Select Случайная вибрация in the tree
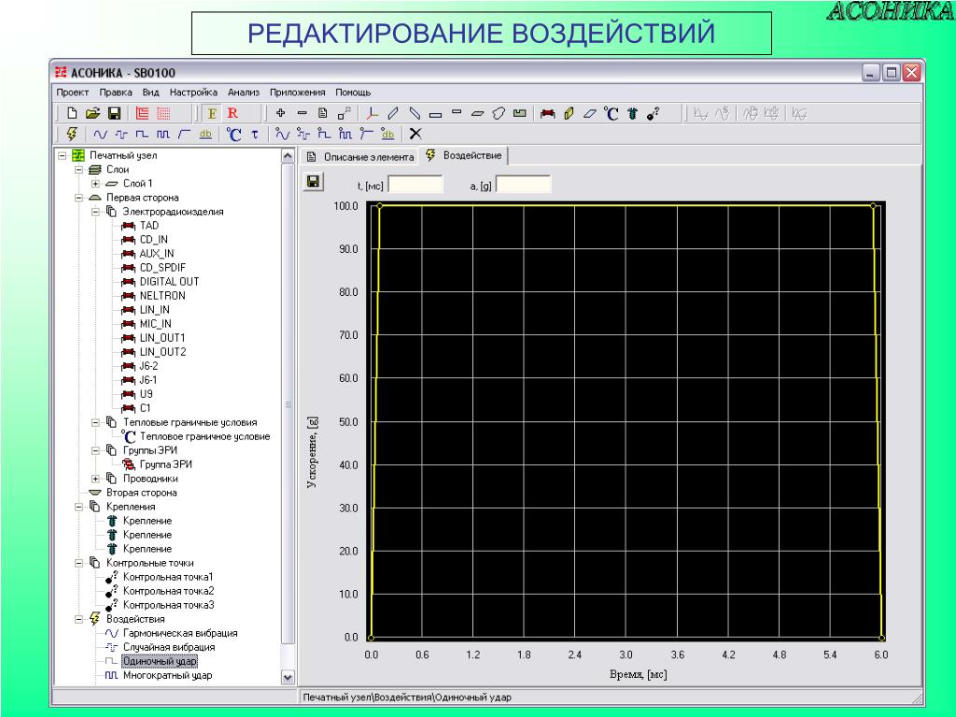 pyautogui.click(x=169, y=647)
